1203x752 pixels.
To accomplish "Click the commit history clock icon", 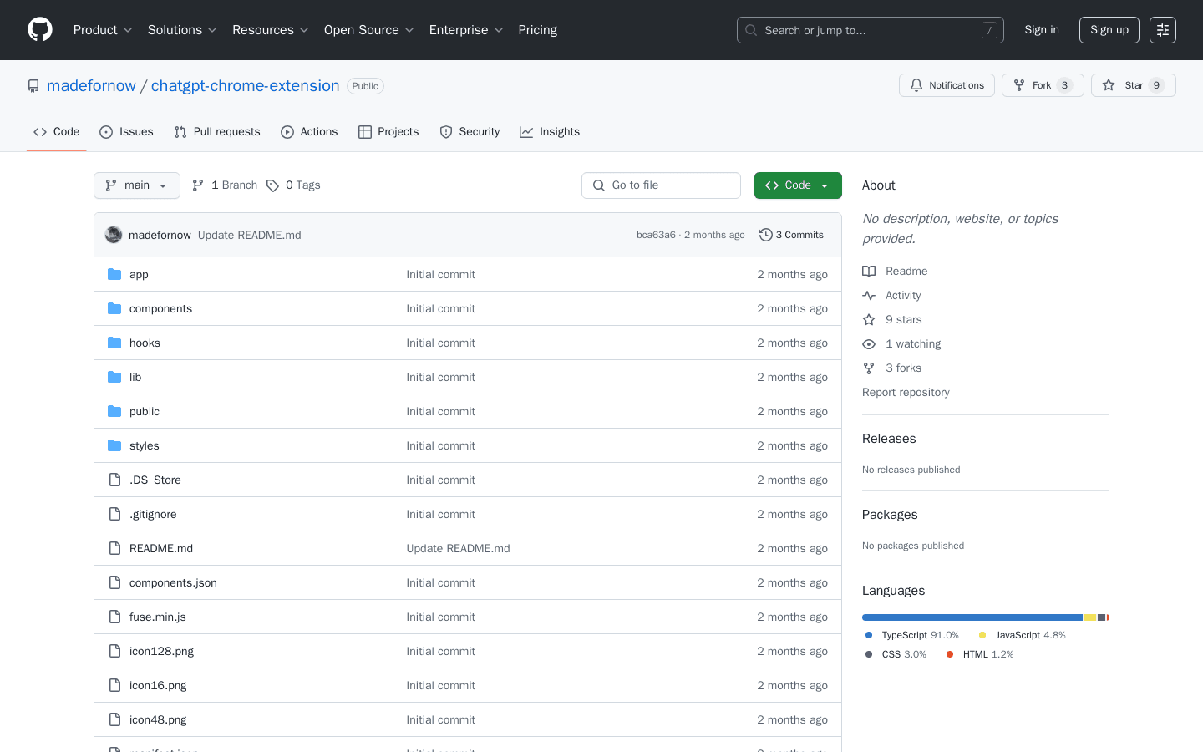I will pos(765,235).
